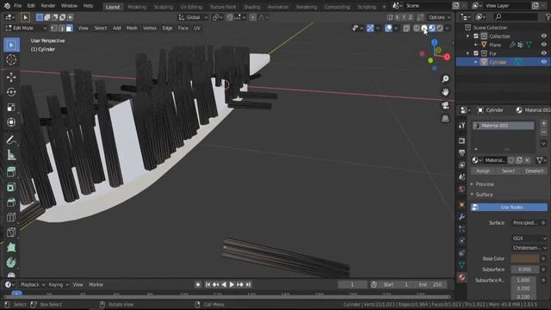Click the pan view hand icon
Viewport: 551px width, 310px height.
point(445,92)
